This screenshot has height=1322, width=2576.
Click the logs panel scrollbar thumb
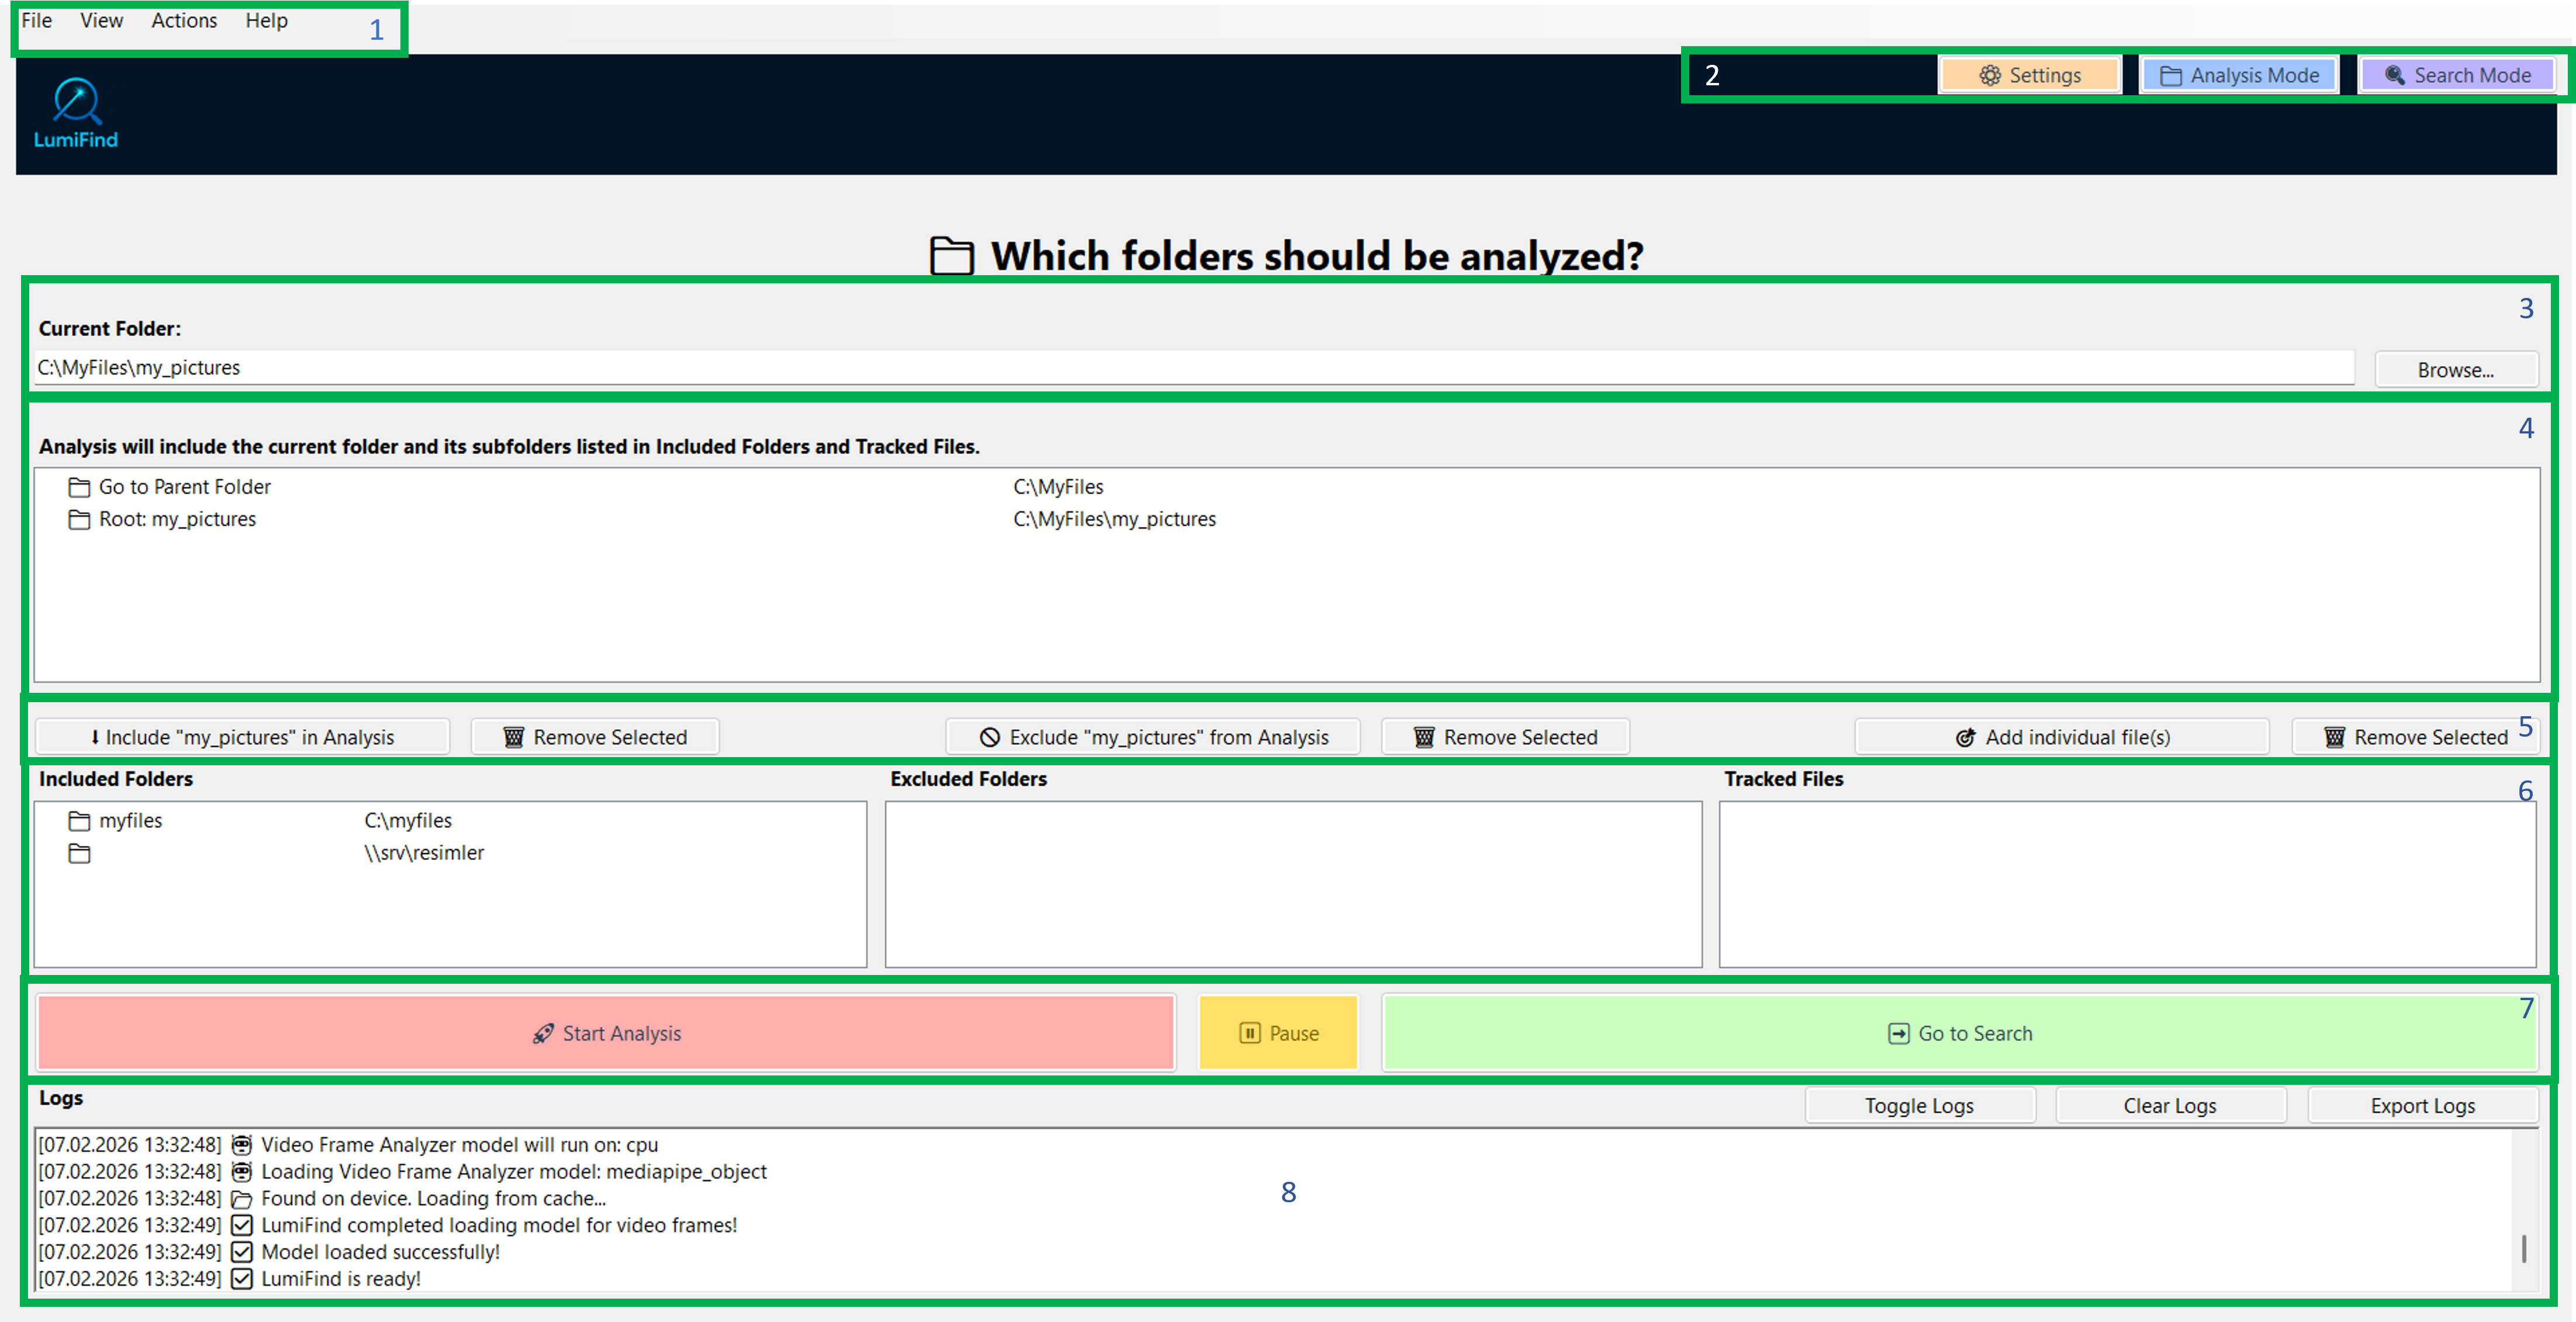point(2524,1248)
